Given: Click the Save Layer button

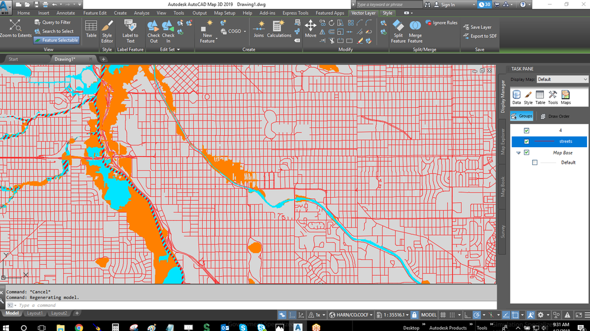Looking at the screenshot, I should 477,27.
